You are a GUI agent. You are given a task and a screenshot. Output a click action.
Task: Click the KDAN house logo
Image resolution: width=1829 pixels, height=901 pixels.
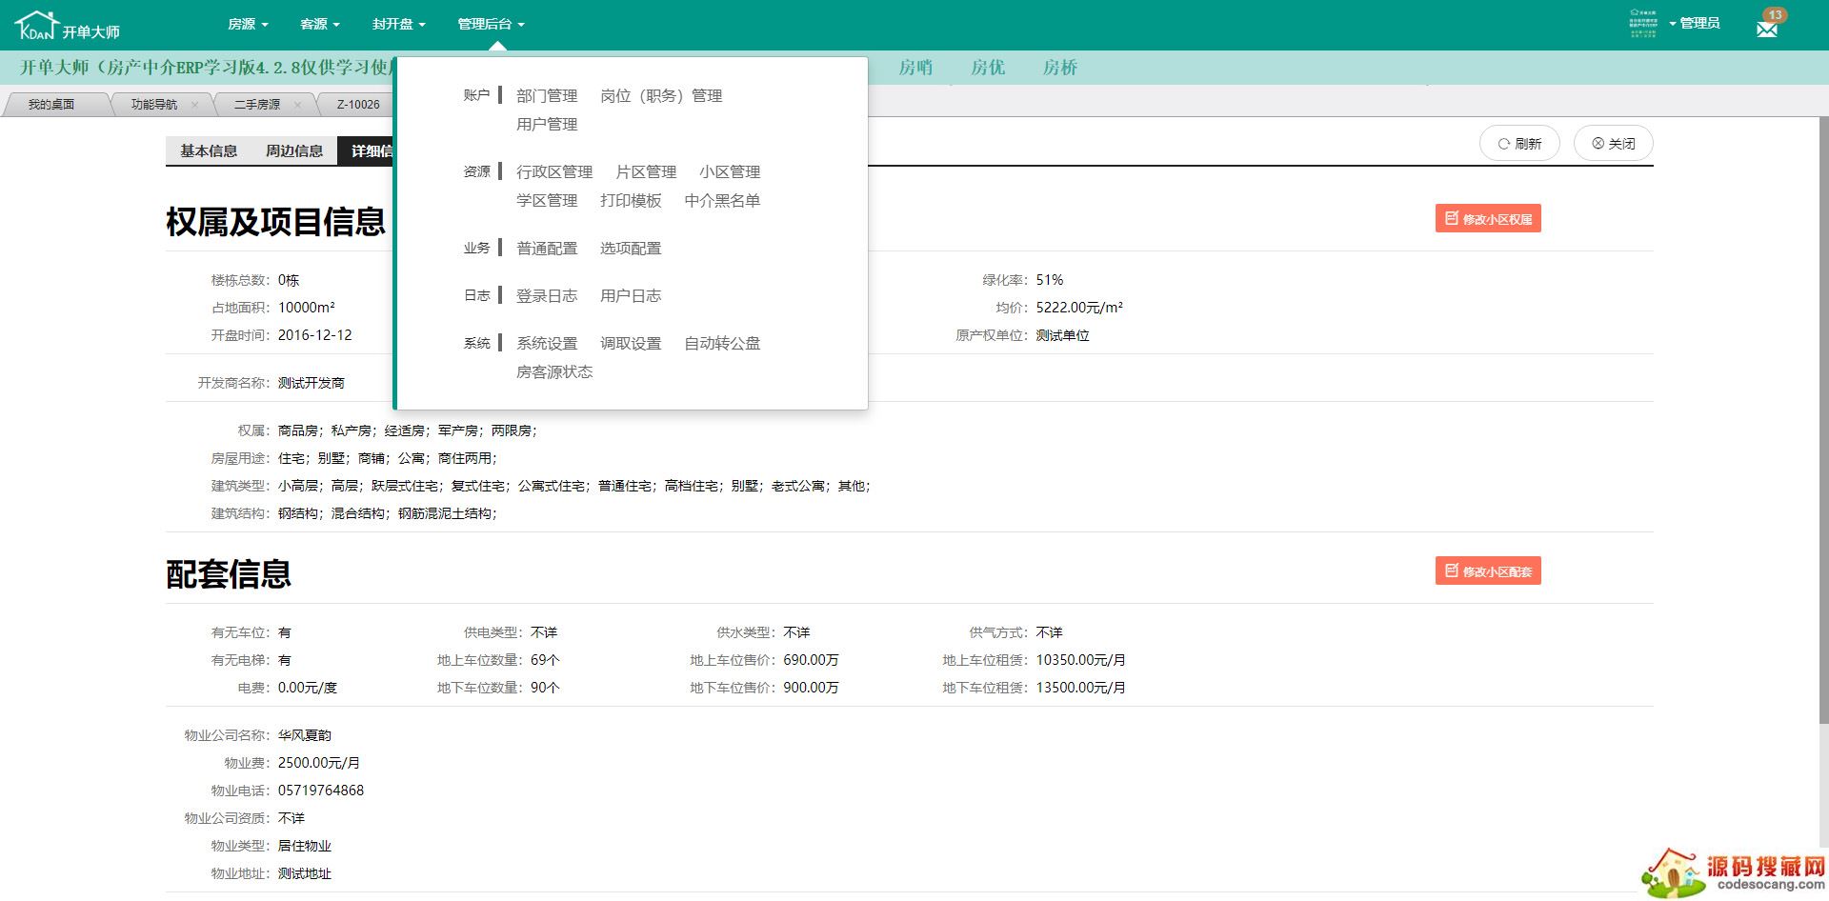37,26
